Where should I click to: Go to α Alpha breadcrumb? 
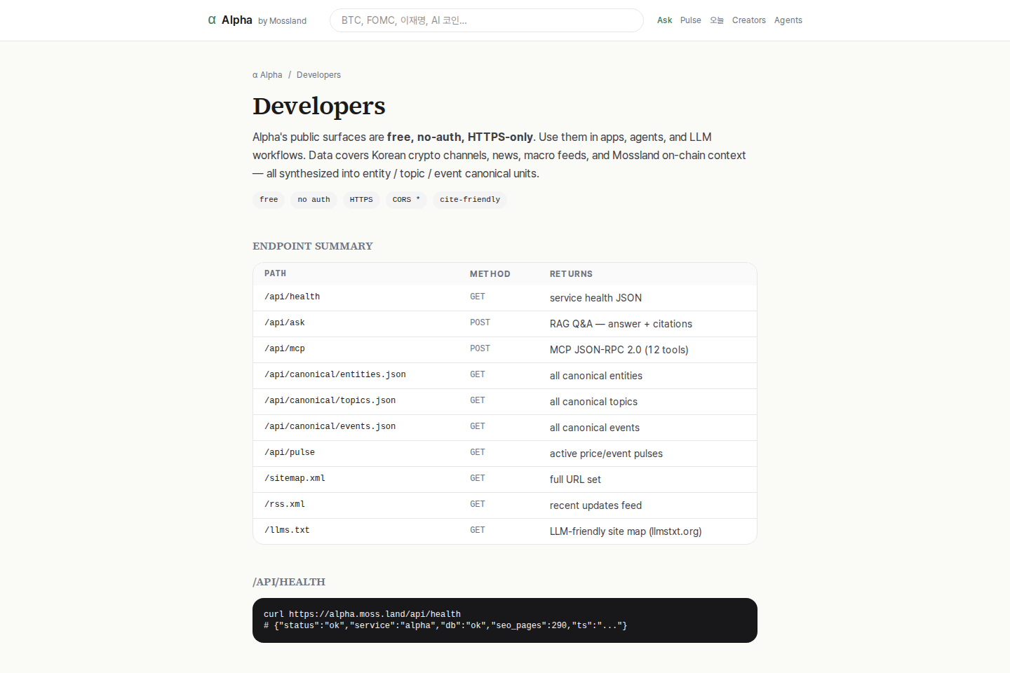267,75
